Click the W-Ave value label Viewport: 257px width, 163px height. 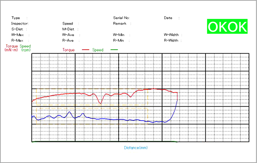[68, 35]
